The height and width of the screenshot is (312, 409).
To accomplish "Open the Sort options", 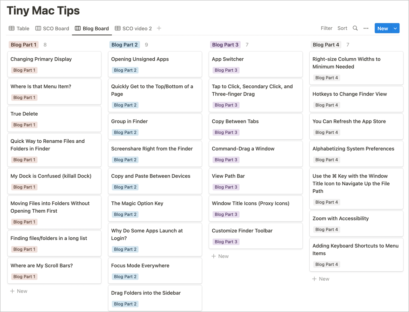I will pos(342,28).
